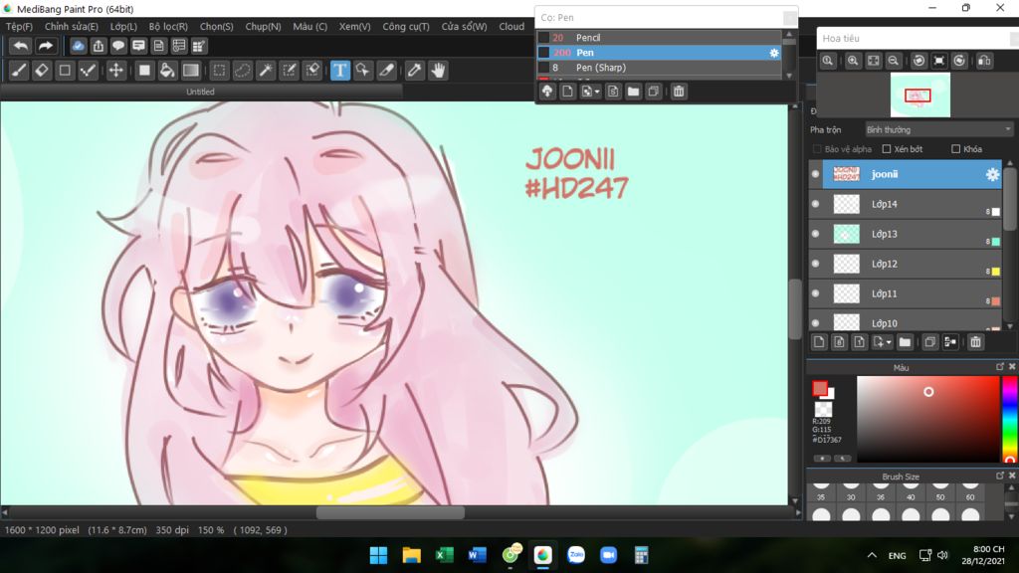Toggle the Xén bớt checkbox
This screenshot has height=573, width=1019.
pos(887,149)
